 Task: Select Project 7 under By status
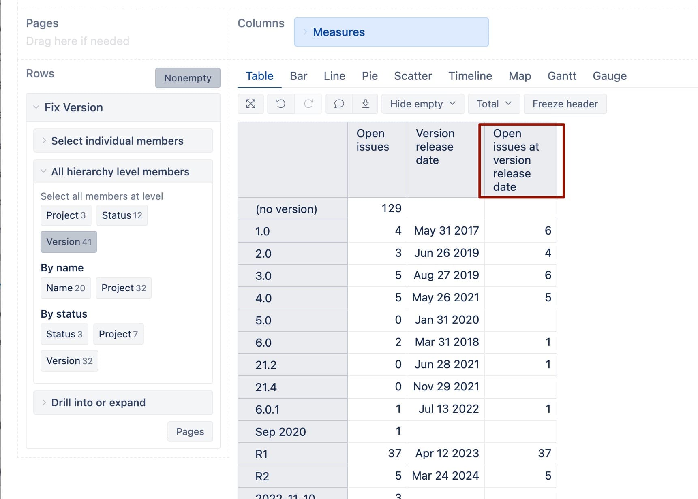coord(118,334)
